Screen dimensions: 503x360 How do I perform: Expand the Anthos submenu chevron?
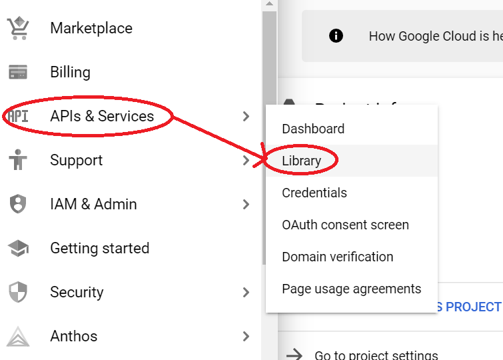coord(246,336)
